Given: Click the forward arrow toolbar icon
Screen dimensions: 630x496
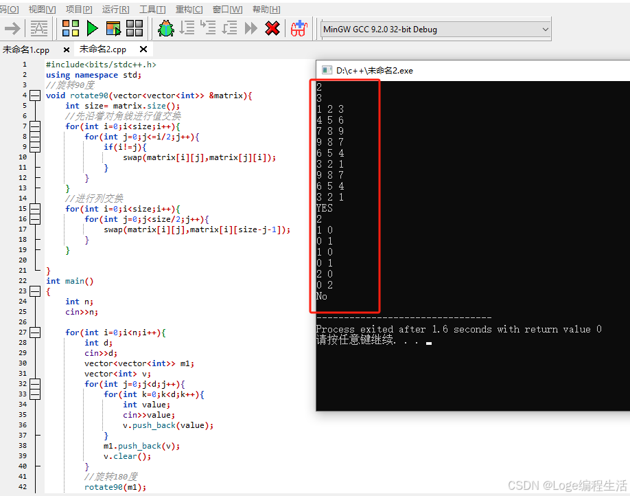Looking at the screenshot, I should [12, 29].
